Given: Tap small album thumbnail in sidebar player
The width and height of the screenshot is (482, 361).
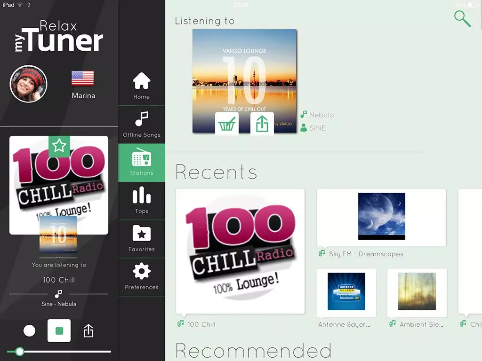Looking at the screenshot, I should tap(58, 235).
